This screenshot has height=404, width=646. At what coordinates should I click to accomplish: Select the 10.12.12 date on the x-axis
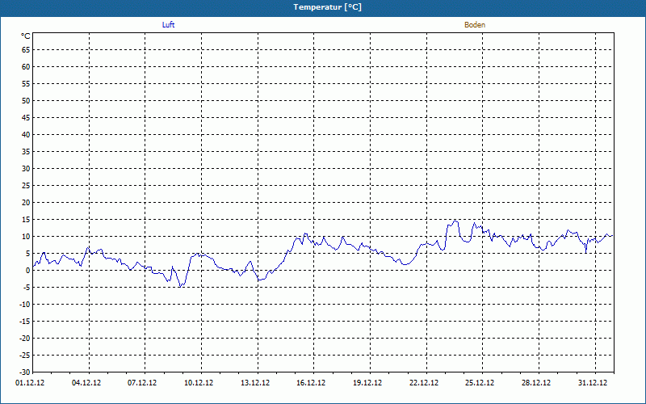pos(199,383)
